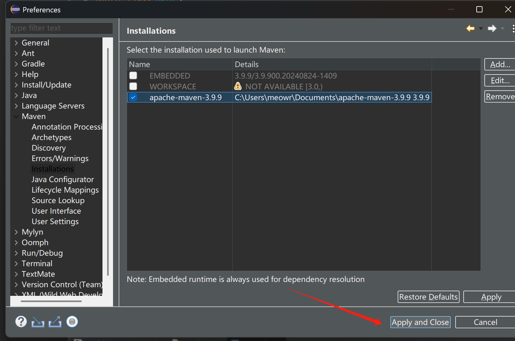Uncheck the apache-maven-3.9.9 checkbox

pyautogui.click(x=133, y=97)
